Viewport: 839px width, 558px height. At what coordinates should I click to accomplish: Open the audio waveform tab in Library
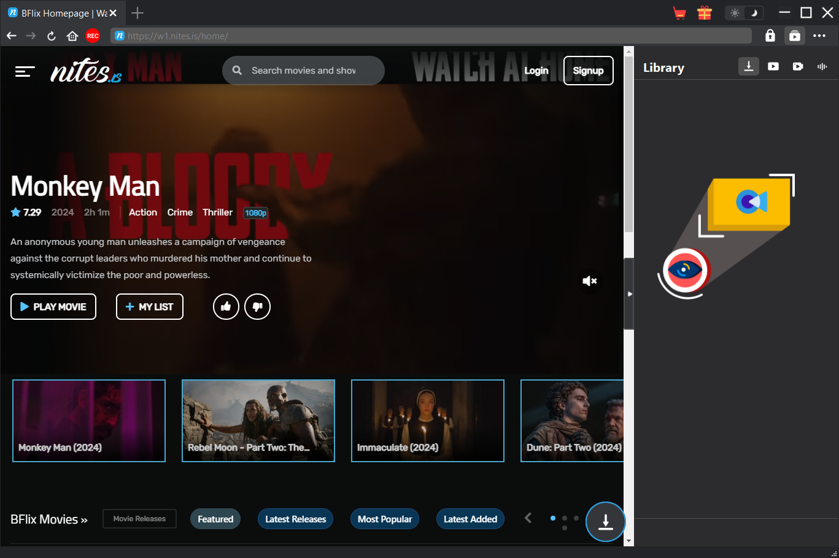pos(822,66)
